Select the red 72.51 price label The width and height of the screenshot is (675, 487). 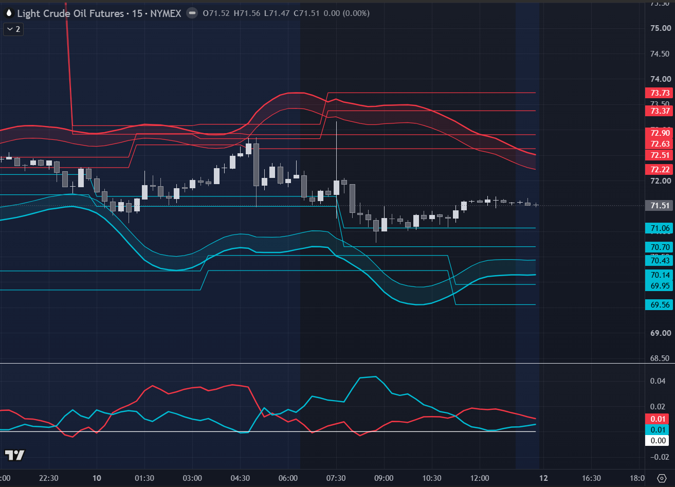[660, 155]
